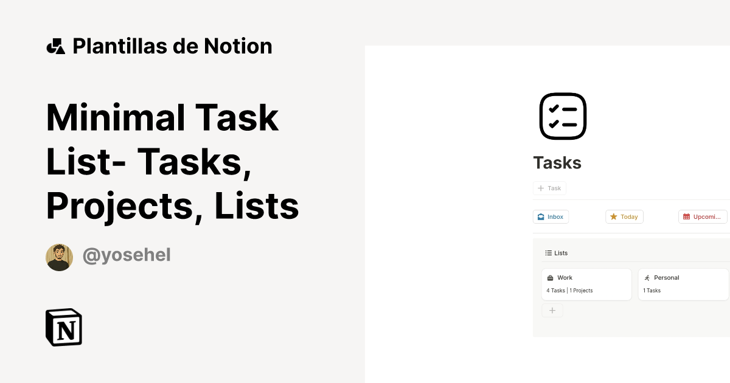The image size is (730, 383).
Task: Click the checklist page icon above Tasks heading
Action: click(563, 116)
